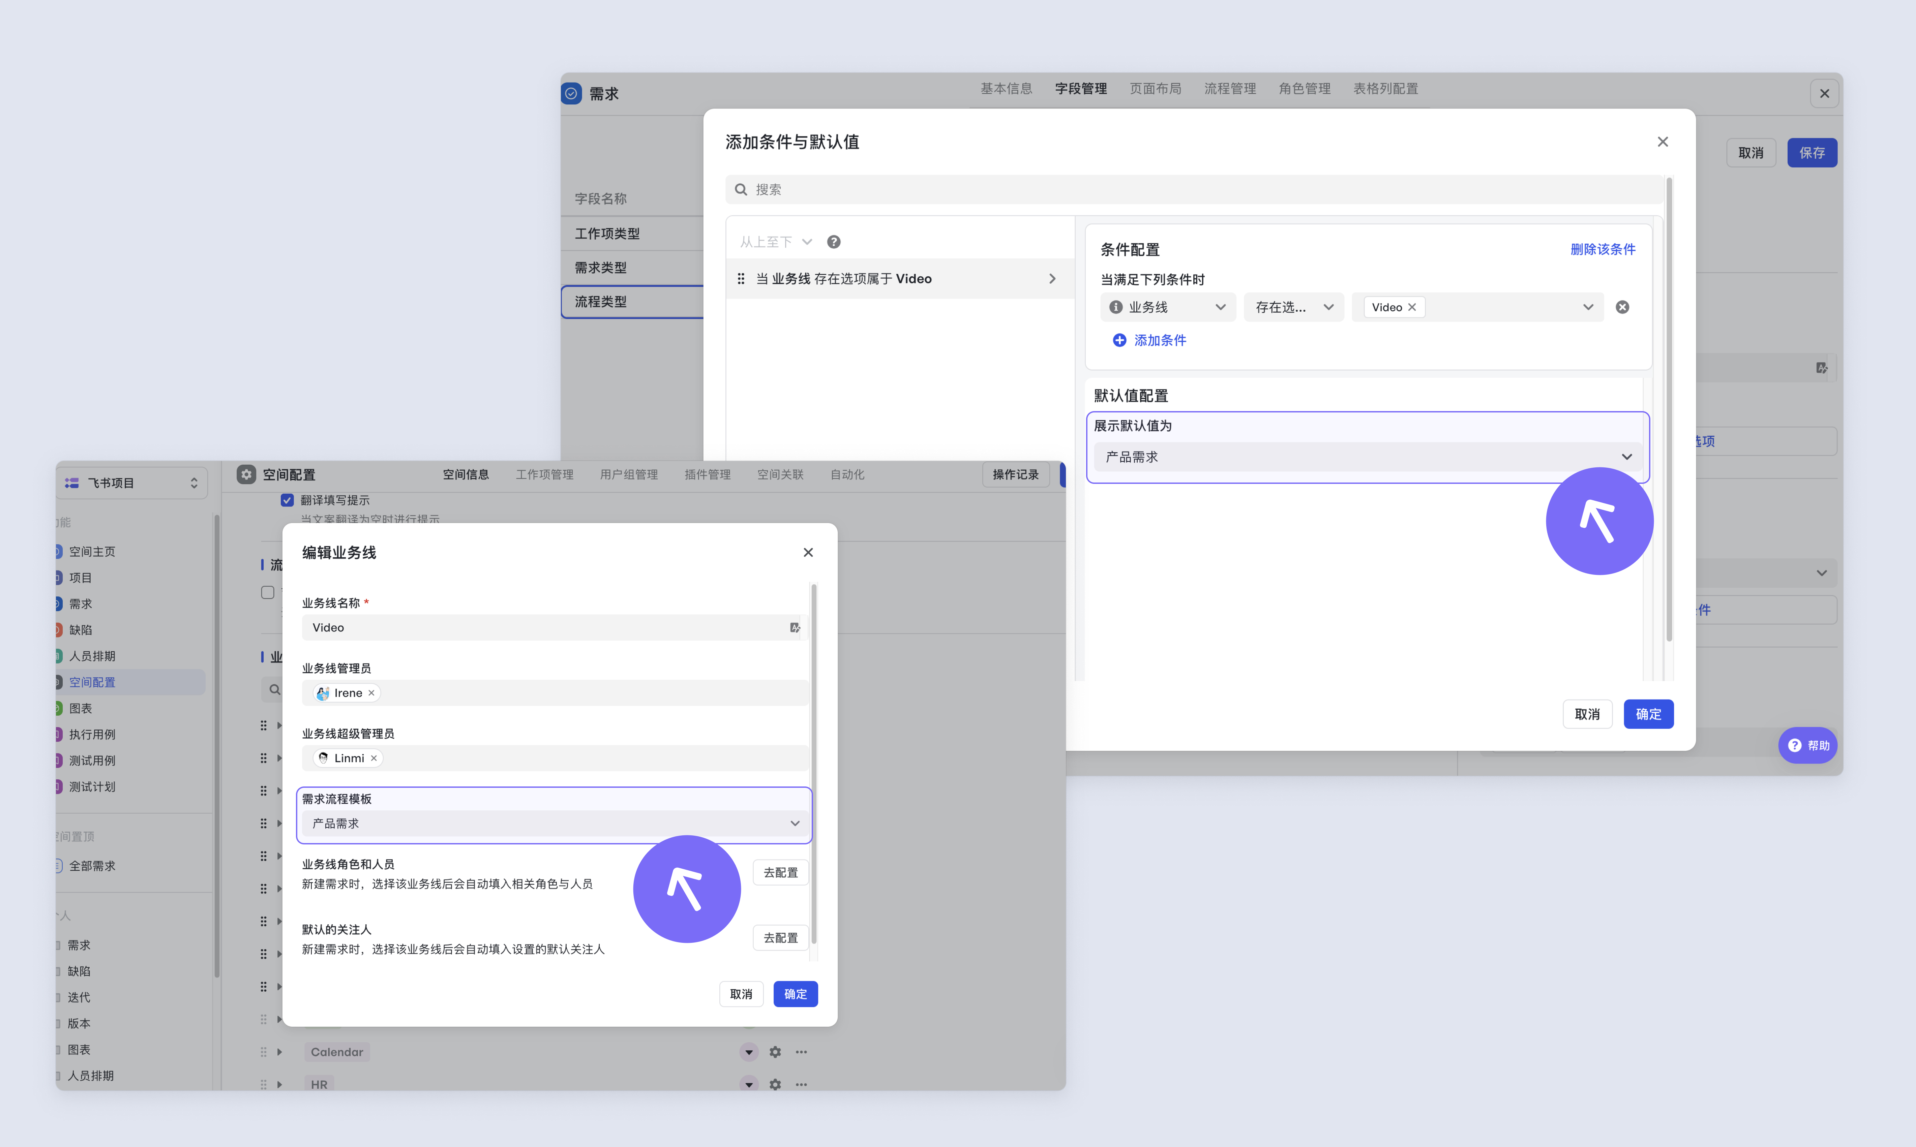Click 确定 in the 编辑业务线 dialog
Image resolution: width=1916 pixels, height=1147 pixels.
coord(796,994)
